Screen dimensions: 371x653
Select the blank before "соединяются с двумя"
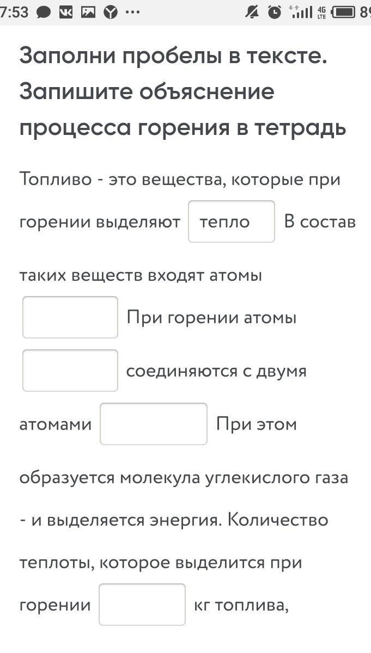tap(70, 371)
